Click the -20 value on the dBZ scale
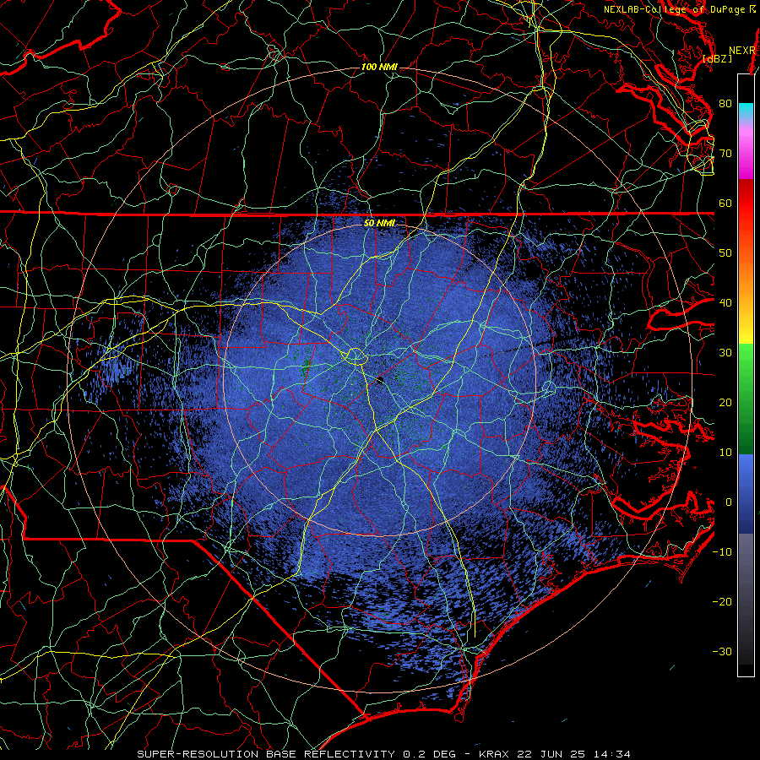The height and width of the screenshot is (760, 760). (x=722, y=601)
